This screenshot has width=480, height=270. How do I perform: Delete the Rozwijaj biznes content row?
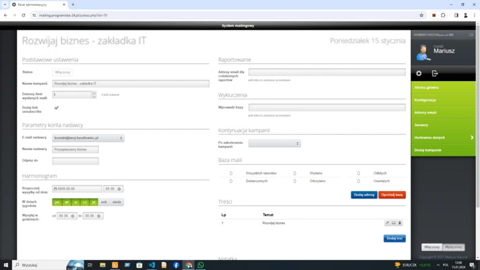coord(400,223)
